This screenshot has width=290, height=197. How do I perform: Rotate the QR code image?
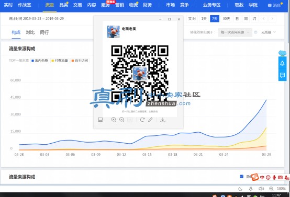pyautogui.click(x=142, y=120)
